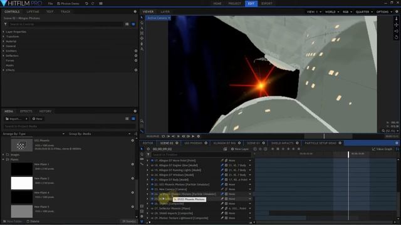Open the Value Graph
This screenshot has width=401, height=225.
[x=382, y=149]
